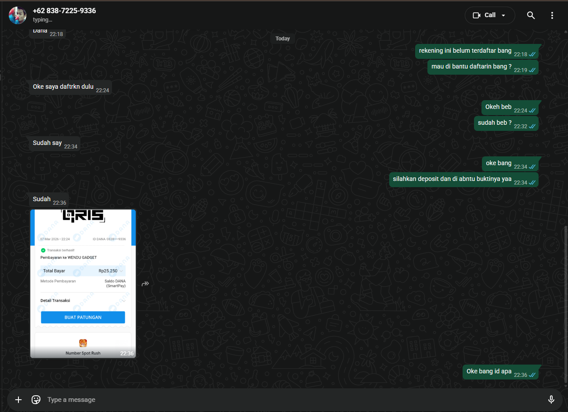The width and height of the screenshot is (568, 412).
Task: Click read ticks on "oke bang"
Action: tap(532, 167)
